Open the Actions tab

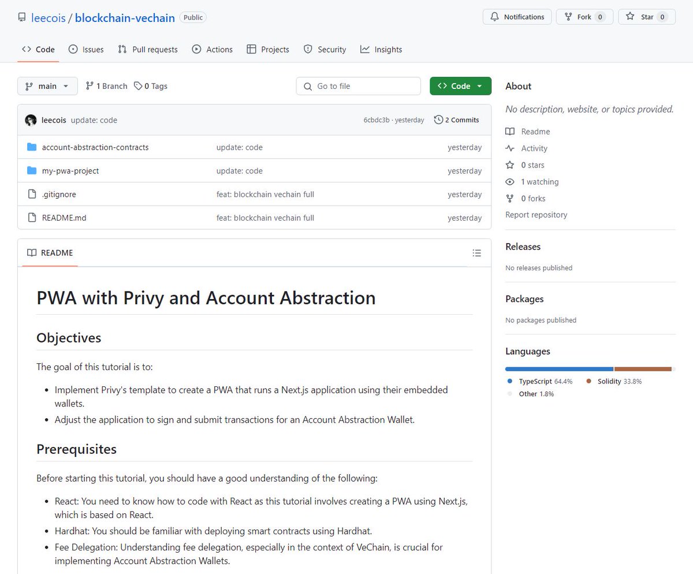pyautogui.click(x=213, y=50)
